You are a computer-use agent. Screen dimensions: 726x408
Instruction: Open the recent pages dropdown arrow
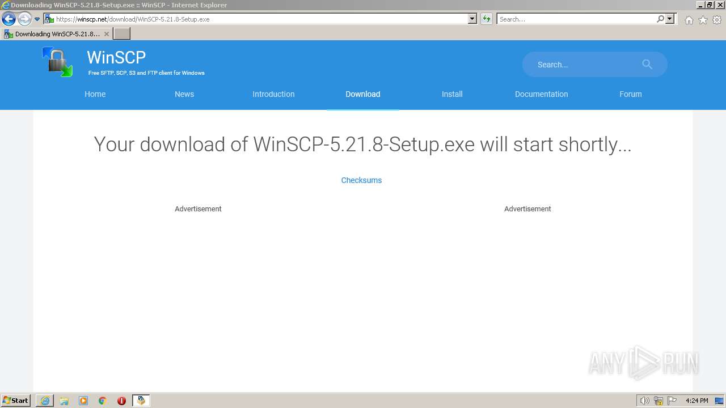point(37,19)
